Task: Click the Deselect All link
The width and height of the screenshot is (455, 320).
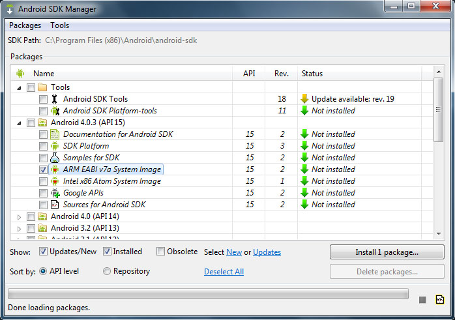Action: click(x=224, y=272)
